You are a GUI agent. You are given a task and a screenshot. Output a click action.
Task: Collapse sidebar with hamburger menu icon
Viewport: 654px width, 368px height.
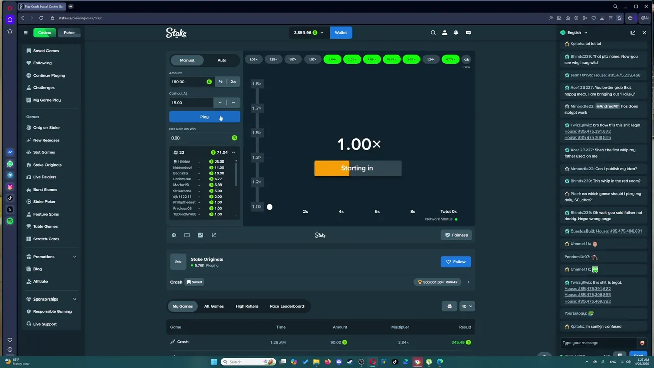click(26, 33)
